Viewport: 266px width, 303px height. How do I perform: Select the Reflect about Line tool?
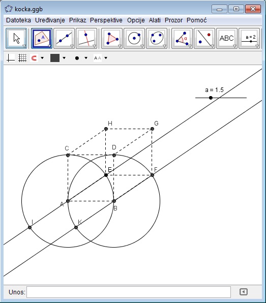pyautogui.click(x=204, y=38)
